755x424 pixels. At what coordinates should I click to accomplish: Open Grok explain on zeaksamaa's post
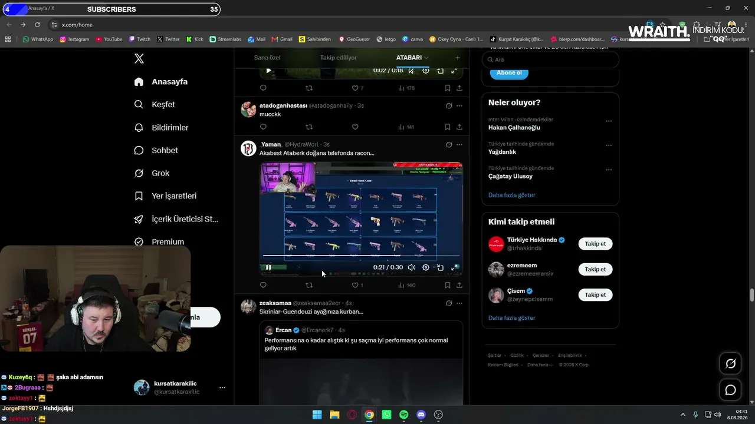449,303
